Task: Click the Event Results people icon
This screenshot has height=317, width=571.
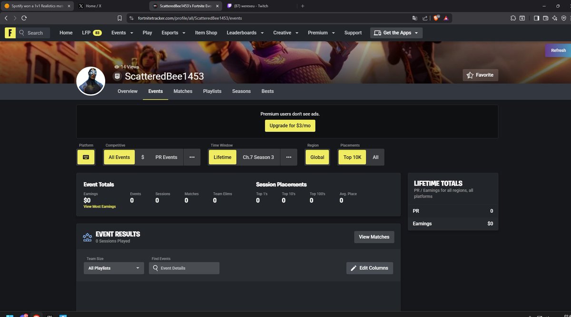Action: pyautogui.click(x=88, y=237)
